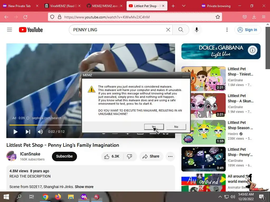Reload the current page
The width and height of the screenshot is (270, 202).
[25, 17]
